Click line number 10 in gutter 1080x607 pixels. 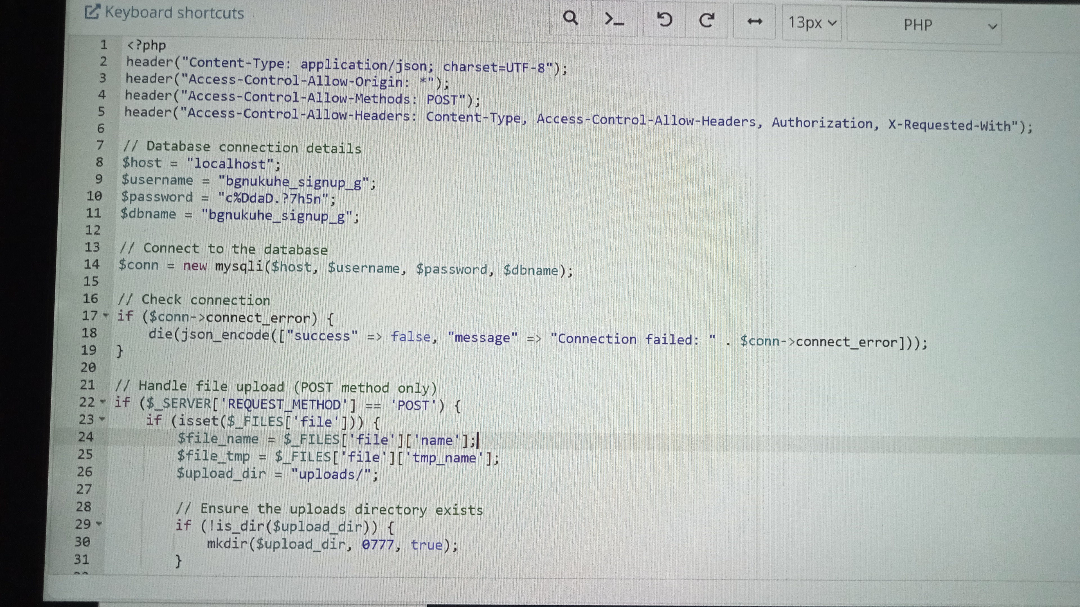(x=94, y=196)
